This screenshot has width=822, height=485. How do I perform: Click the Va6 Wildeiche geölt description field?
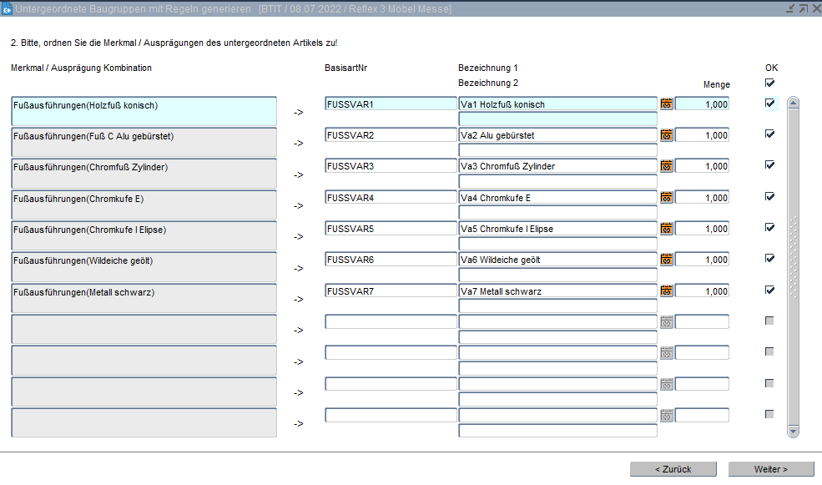557,260
